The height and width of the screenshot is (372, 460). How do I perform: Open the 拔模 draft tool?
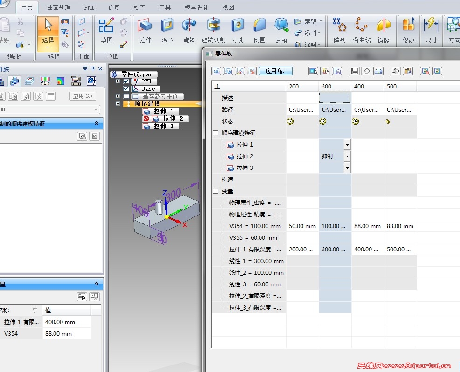click(281, 30)
